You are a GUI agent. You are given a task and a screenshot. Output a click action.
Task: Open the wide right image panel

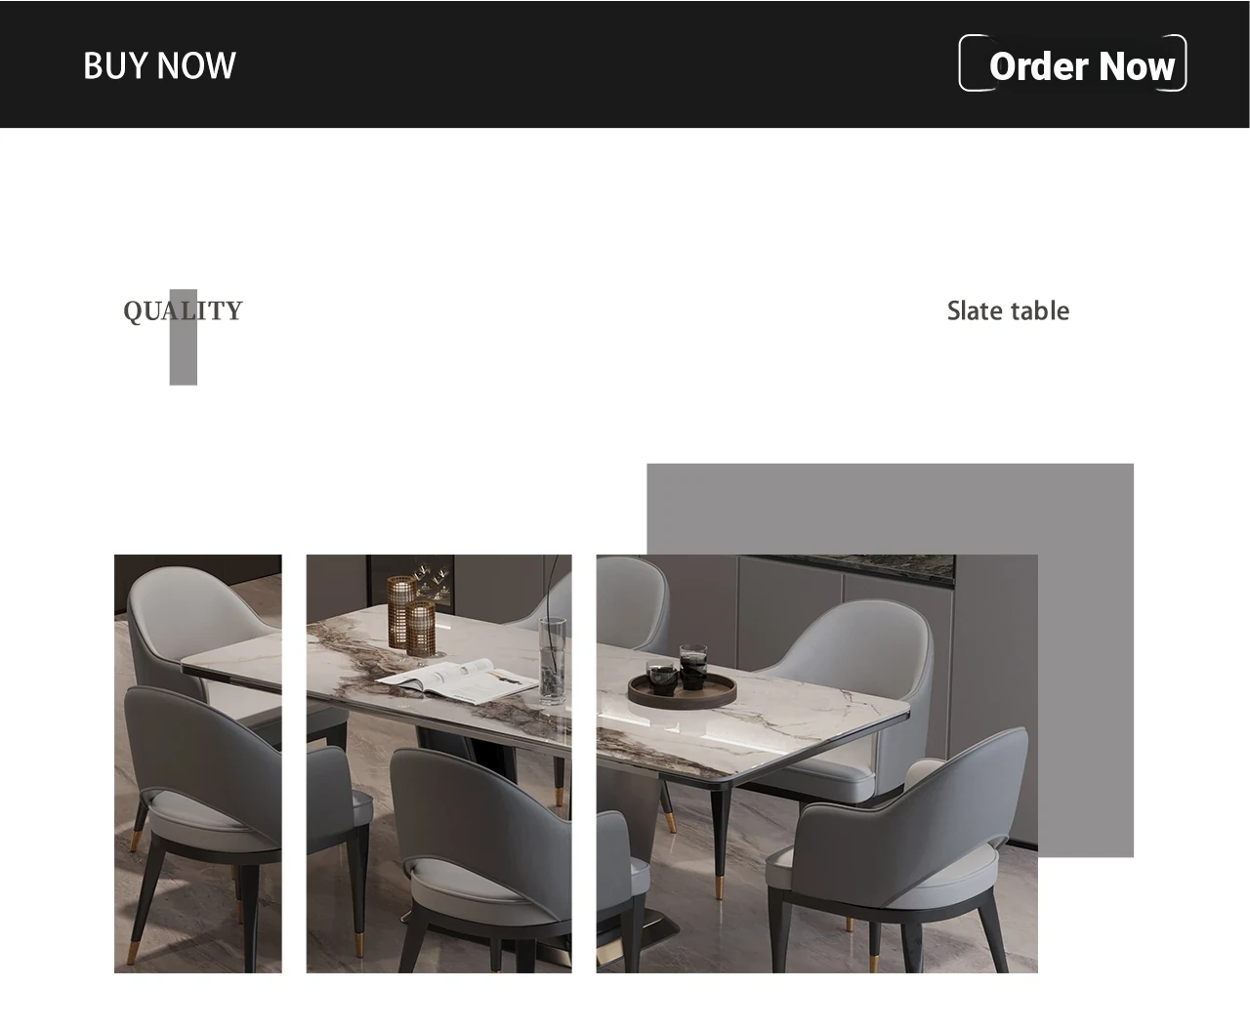pos(817,763)
